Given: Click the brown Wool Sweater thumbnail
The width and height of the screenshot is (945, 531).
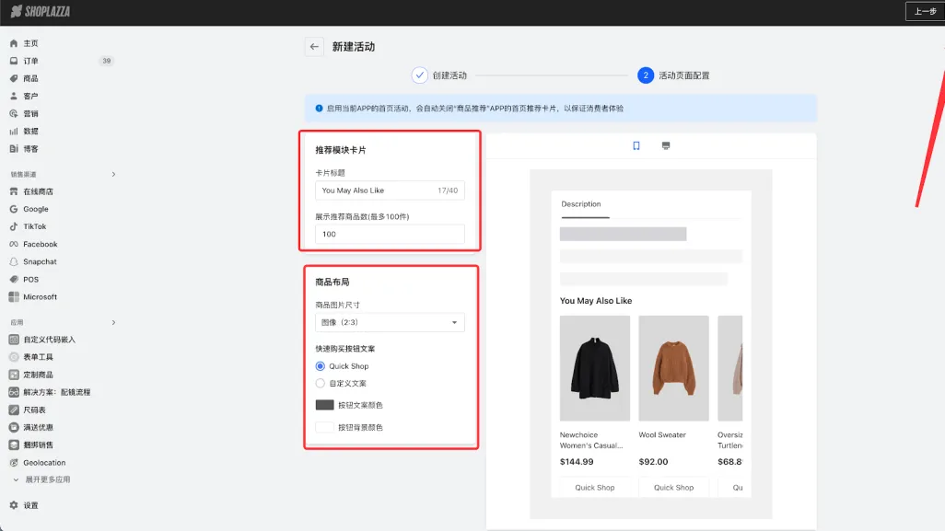Looking at the screenshot, I should [x=674, y=368].
